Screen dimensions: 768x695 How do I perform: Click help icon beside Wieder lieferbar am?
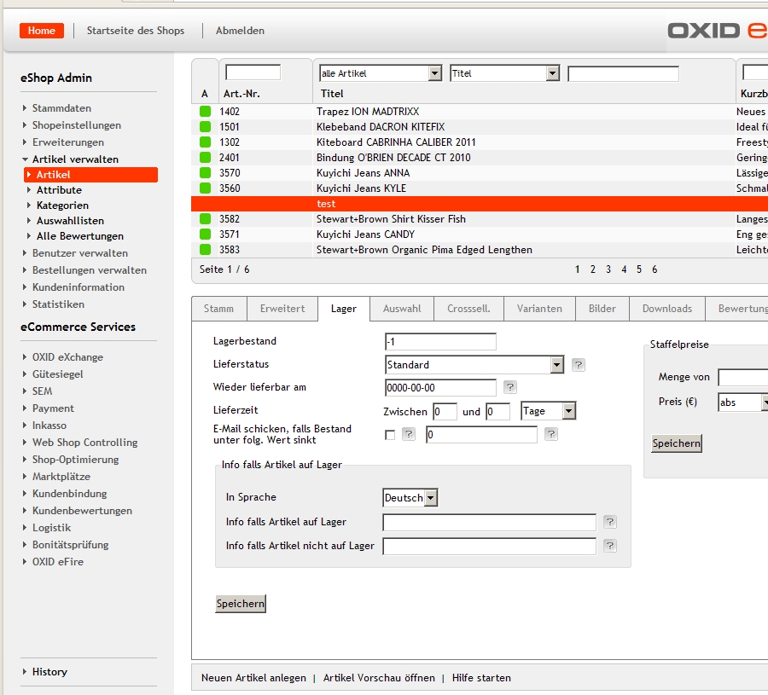coord(510,388)
